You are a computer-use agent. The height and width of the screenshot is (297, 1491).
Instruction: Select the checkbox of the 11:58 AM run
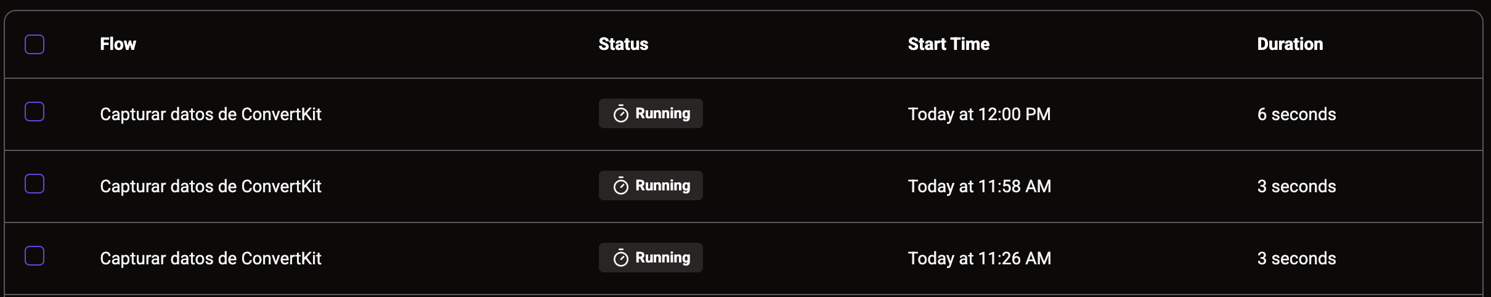click(x=35, y=184)
